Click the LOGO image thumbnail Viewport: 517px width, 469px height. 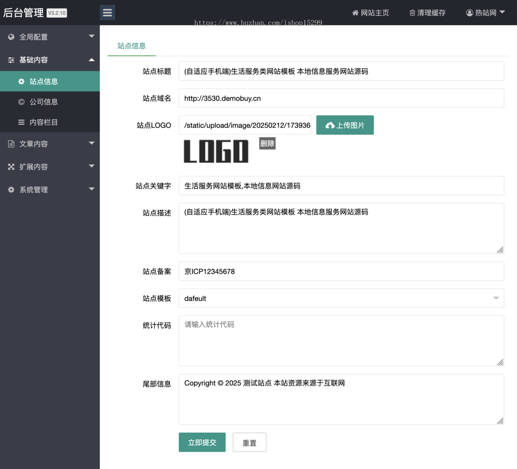tap(216, 151)
